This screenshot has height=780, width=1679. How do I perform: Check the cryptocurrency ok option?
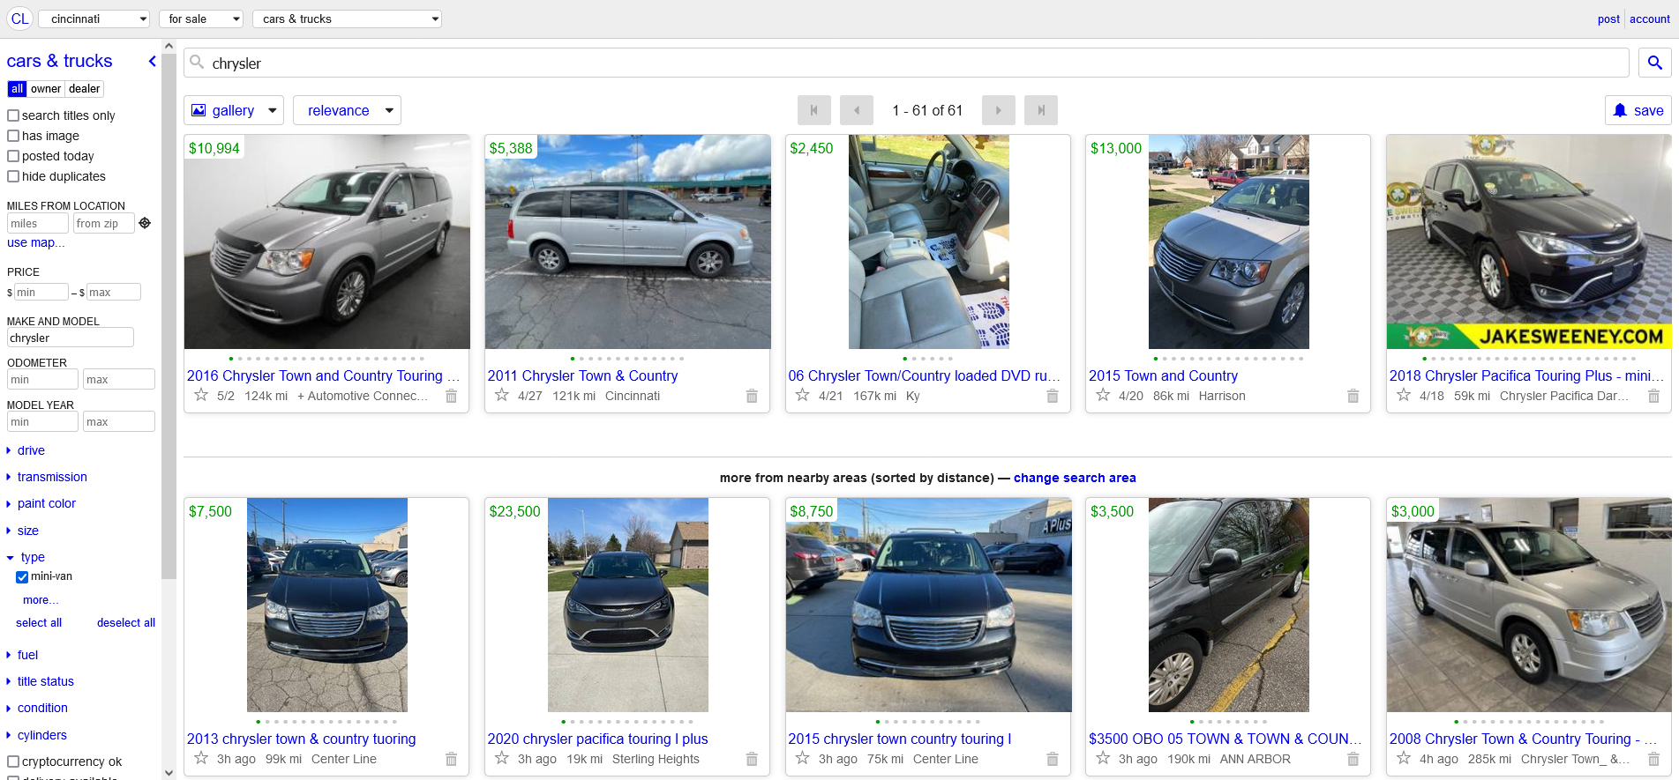pos(13,761)
